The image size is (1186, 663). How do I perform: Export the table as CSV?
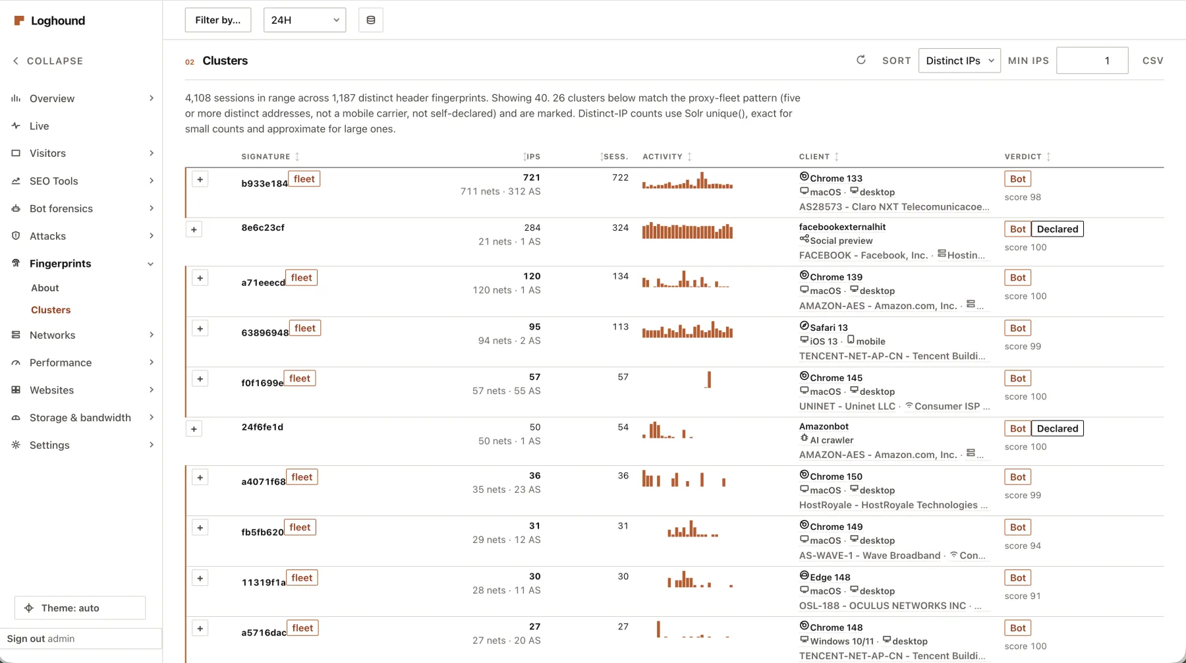click(1152, 61)
